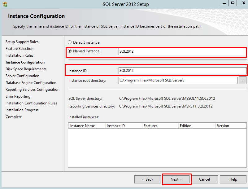Close the SQL Server 2012 Setup window
Image resolution: width=248 pixels, height=189 pixels.
coord(244,3)
